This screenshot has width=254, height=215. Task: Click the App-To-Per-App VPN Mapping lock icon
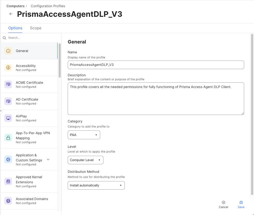pos(8,138)
